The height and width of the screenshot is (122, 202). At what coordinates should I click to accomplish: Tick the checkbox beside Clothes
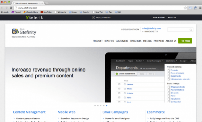point(119,84)
